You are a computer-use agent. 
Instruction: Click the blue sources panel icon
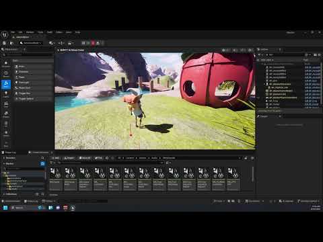tap(42, 164)
